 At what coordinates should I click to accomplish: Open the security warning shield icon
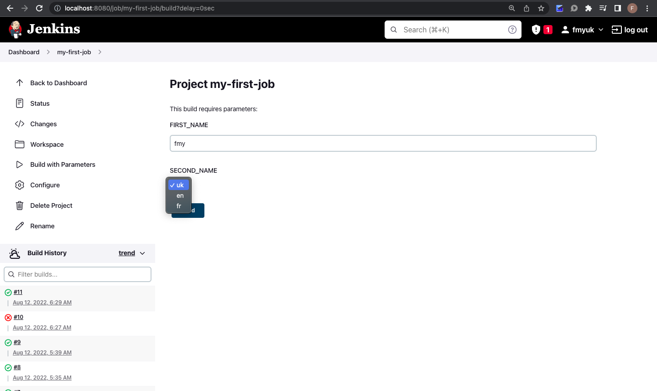536,30
